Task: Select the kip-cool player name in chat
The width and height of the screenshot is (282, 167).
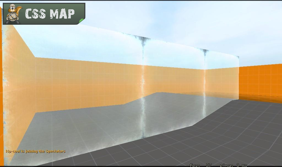Action: pos(13,151)
